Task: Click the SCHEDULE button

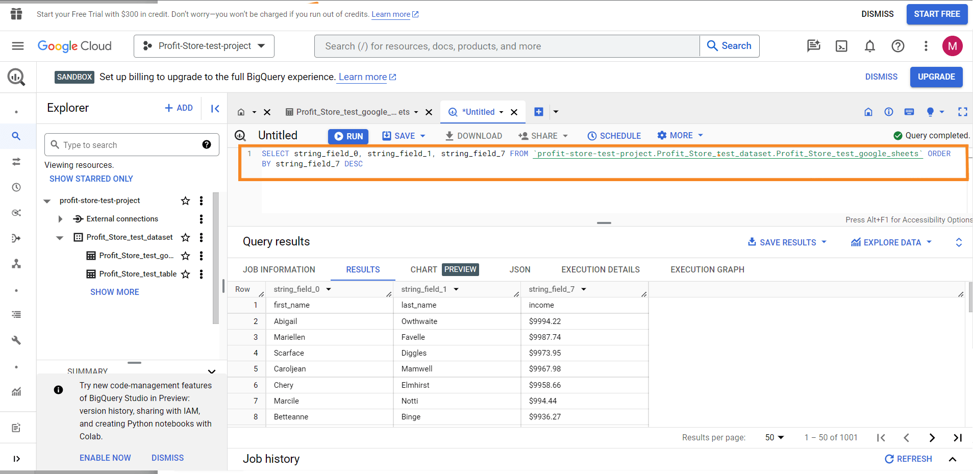Action: [614, 136]
